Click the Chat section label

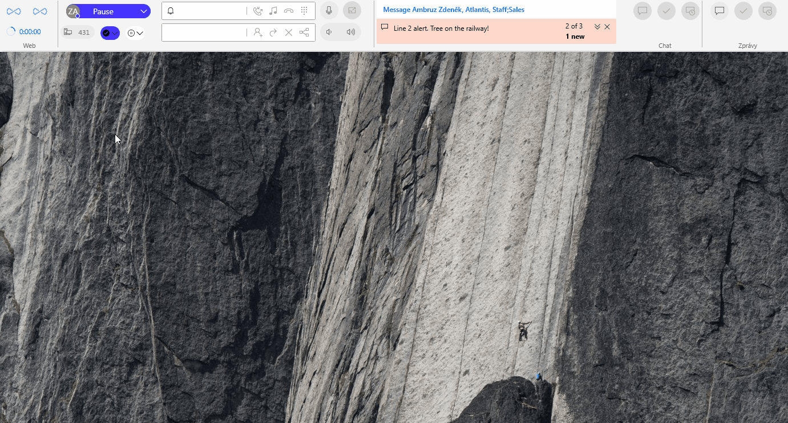coord(665,46)
